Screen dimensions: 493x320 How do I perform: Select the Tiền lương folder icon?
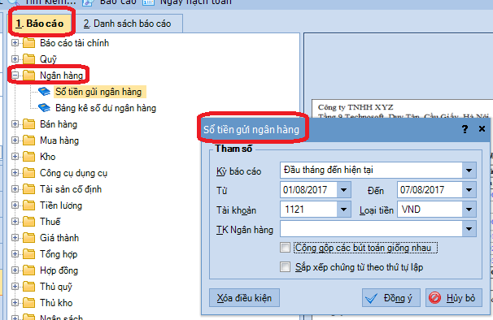click(x=29, y=205)
